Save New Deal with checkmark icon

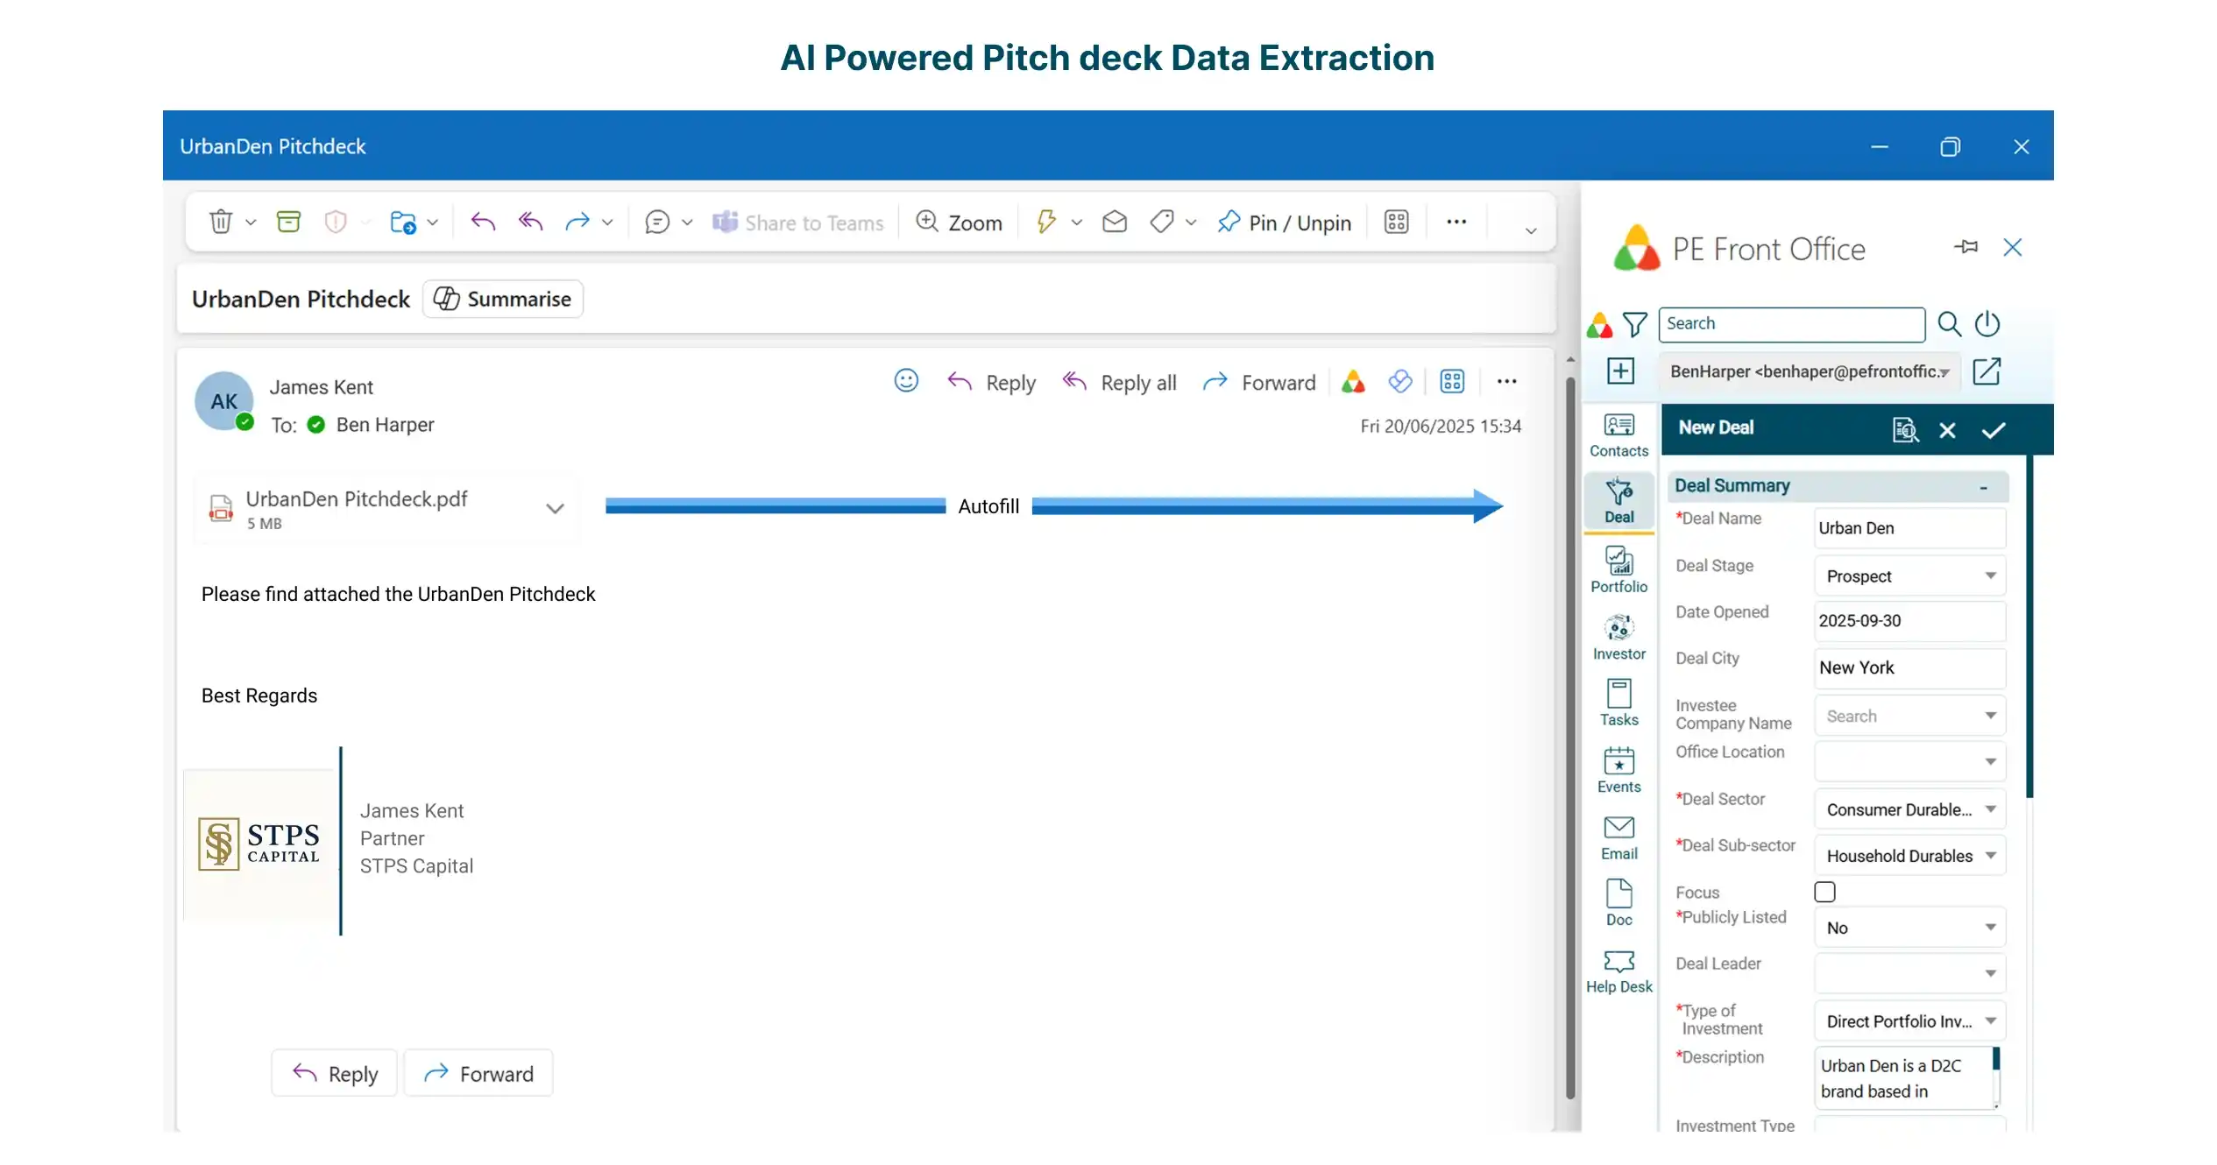point(1994,430)
